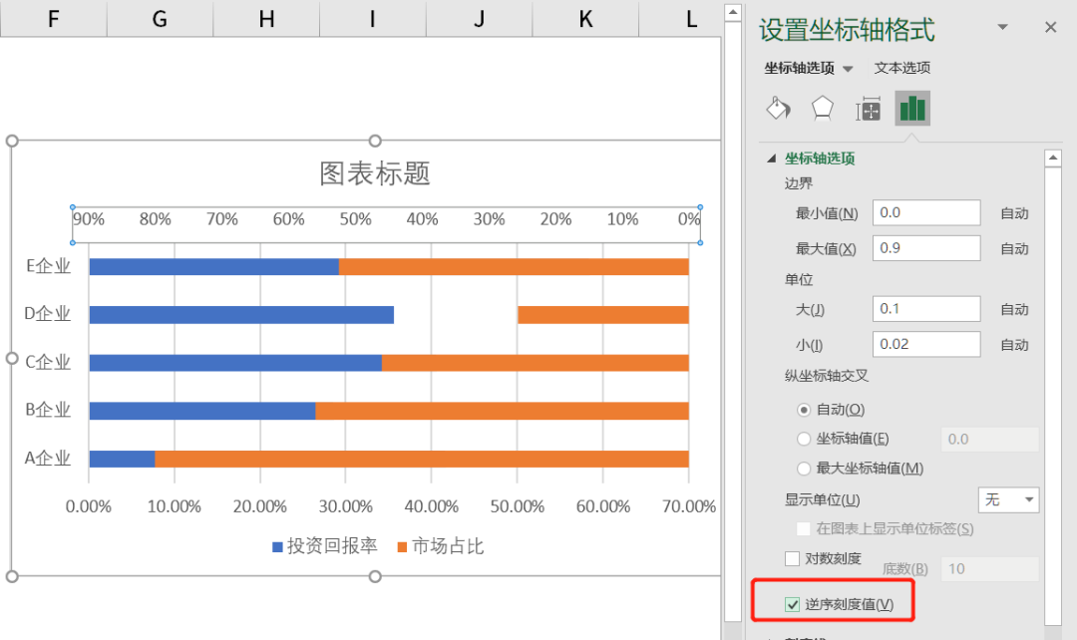Viewport: 1077px width, 640px height.
Task: Select column header K
Action: coord(585,19)
